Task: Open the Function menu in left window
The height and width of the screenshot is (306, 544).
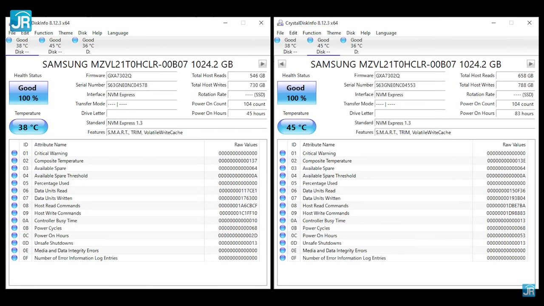Action: click(x=43, y=33)
